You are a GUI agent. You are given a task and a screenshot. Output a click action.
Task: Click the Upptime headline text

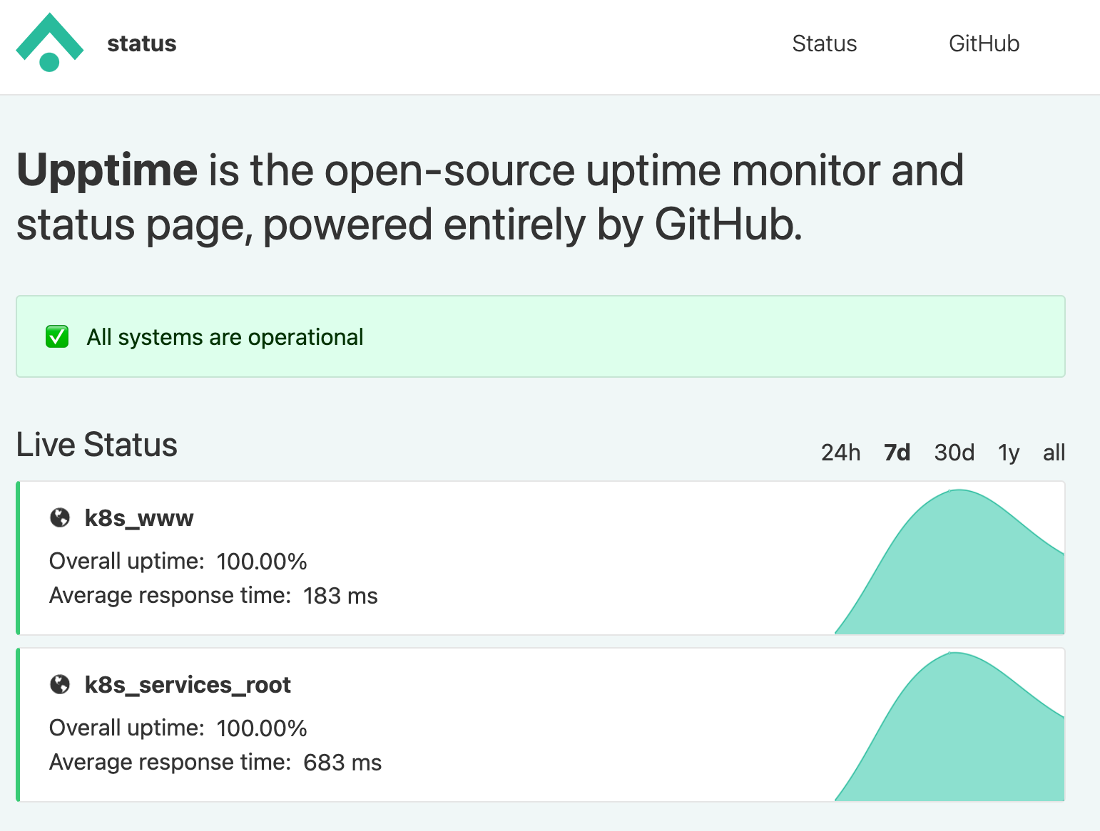pyautogui.click(x=490, y=197)
